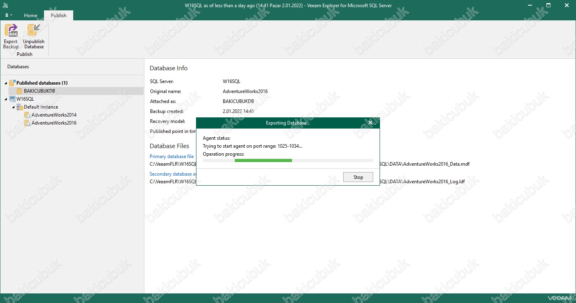Open the Secondary database link
Image resolution: width=576 pixels, height=303 pixels.
[x=173, y=174]
